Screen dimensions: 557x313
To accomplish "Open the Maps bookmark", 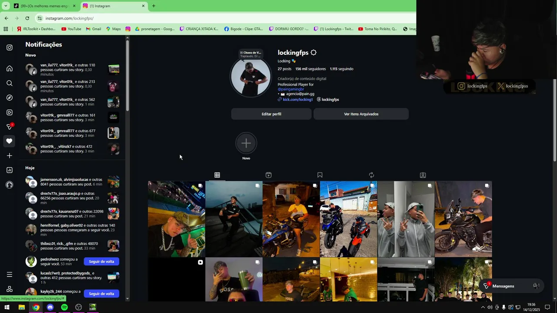I will point(113,29).
